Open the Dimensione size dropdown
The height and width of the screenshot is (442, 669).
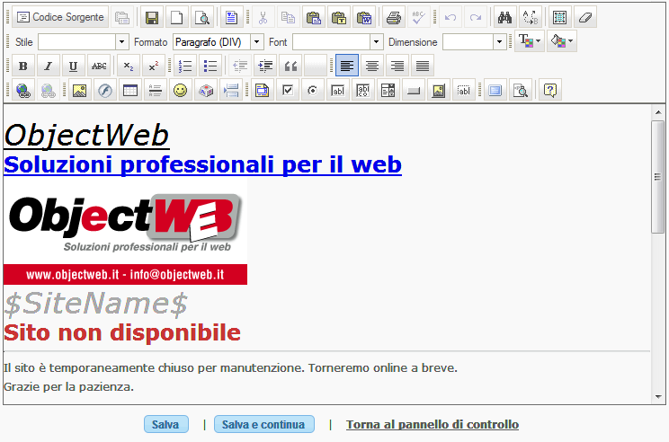474,41
